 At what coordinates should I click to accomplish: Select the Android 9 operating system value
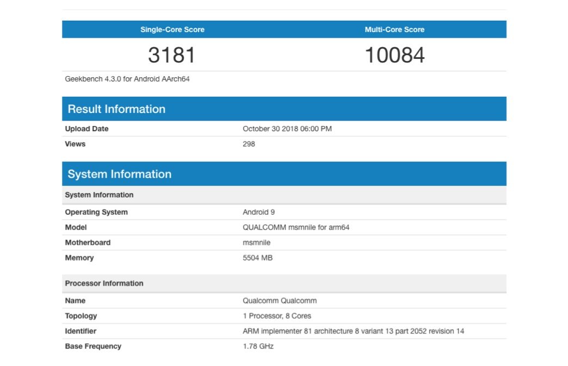pyautogui.click(x=258, y=212)
